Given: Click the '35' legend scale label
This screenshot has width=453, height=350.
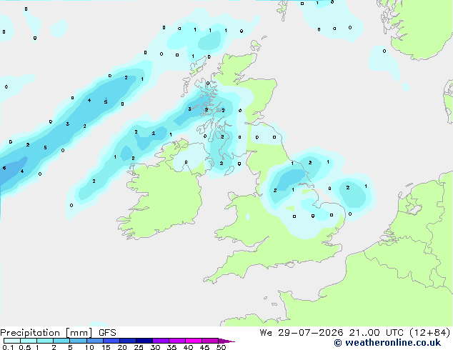Looking at the screenshot, I should [171, 347].
